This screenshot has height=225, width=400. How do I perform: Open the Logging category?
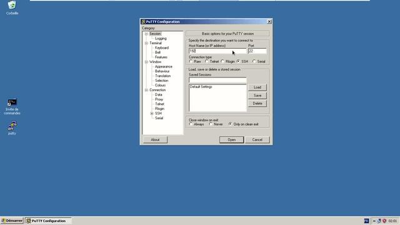(161, 39)
